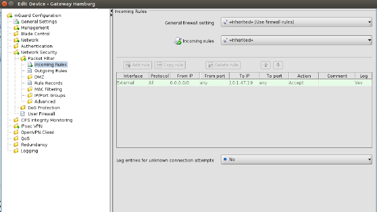Open the General firewall setting dropdown
377x212 pixels.
296,22
